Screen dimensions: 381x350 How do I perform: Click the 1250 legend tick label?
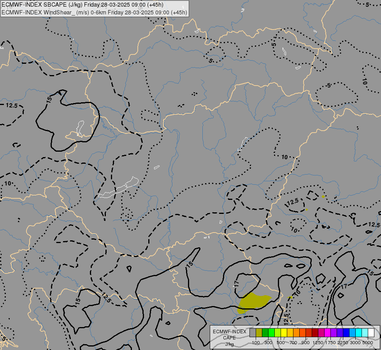[318, 343]
